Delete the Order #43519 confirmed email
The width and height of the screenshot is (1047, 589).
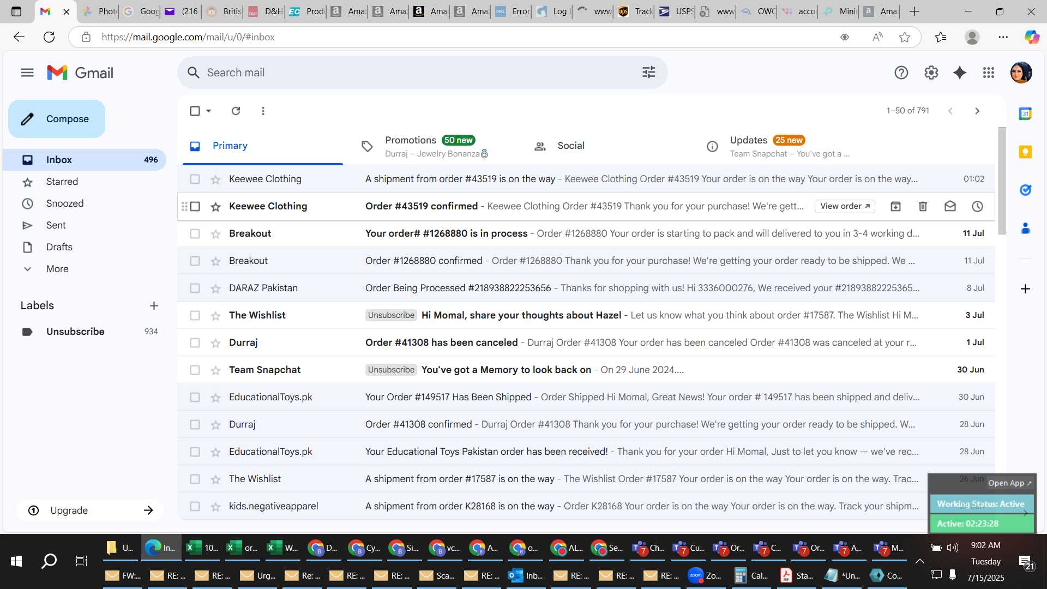pos(923,206)
